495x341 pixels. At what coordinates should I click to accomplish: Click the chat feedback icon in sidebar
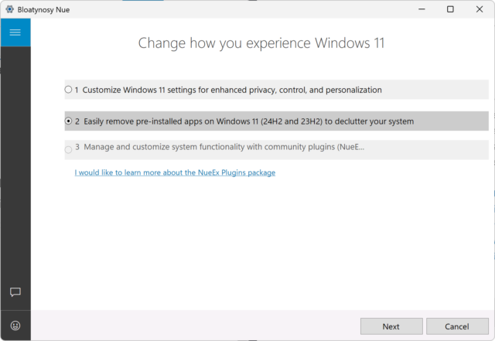point(15,292)
